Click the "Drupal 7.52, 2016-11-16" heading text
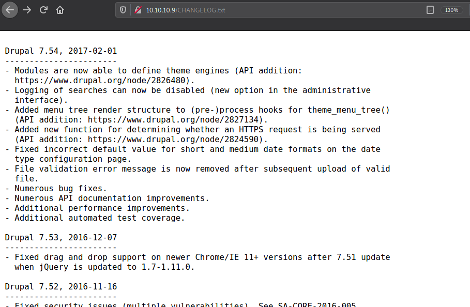This screenshot has height=307, width=470. click(61, 287)
